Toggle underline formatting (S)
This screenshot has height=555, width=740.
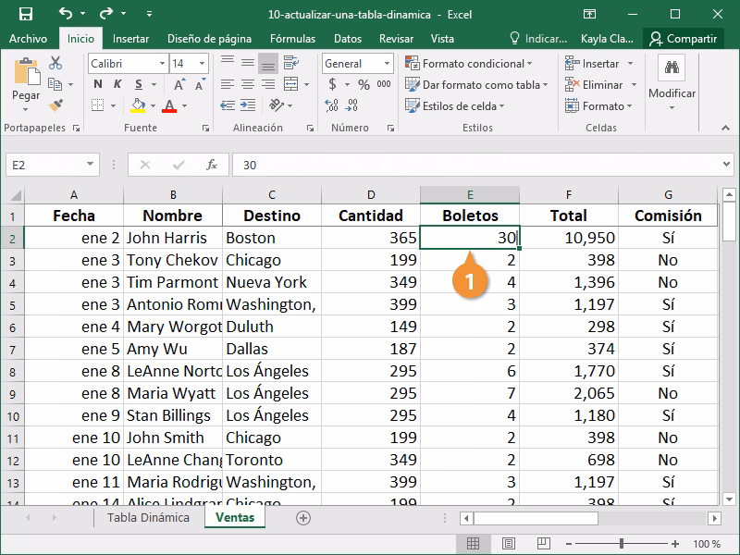138,84
